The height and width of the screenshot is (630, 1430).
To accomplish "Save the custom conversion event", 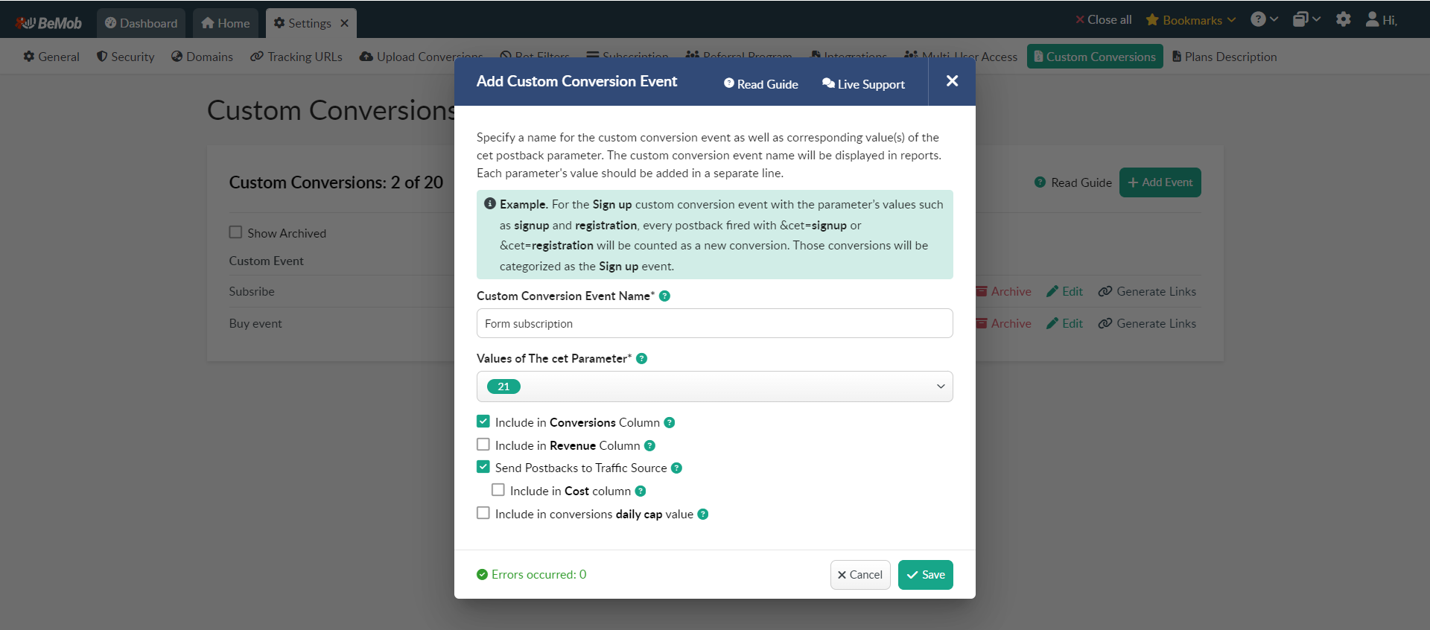I will 925,575.
